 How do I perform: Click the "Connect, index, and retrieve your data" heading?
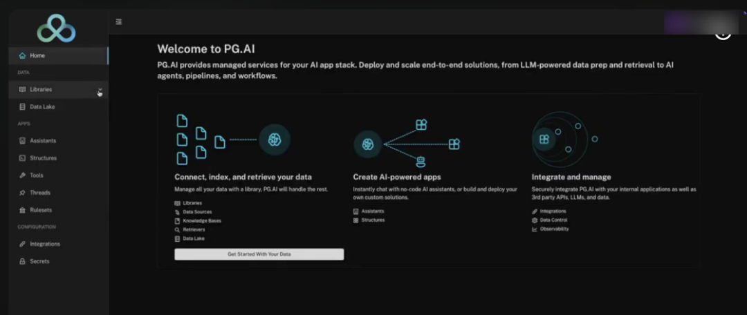pos(243,177)
